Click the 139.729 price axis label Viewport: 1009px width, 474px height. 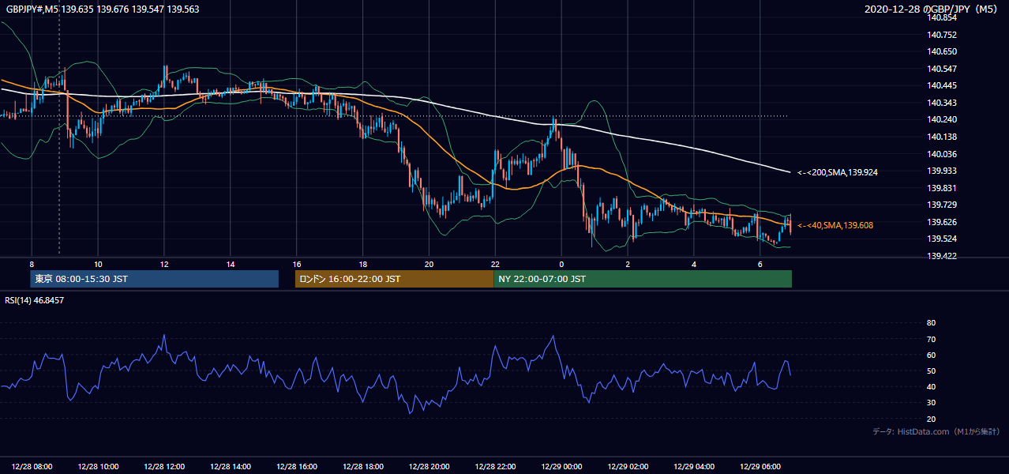(943, 205)
